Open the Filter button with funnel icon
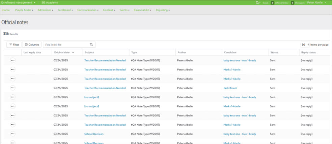Screen dimensions: 332x144 [14, 45]
